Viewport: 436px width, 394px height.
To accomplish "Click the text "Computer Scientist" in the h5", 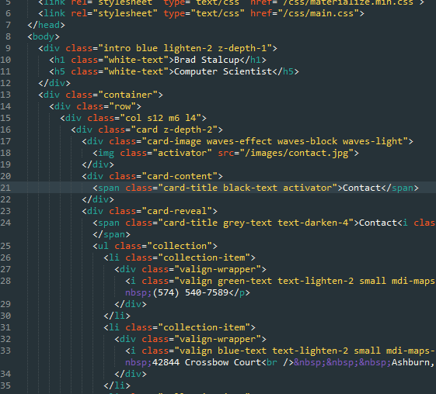I will 223,71.
